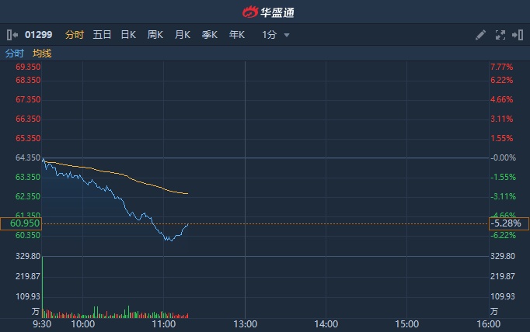
Task: Select the 年K yearly chart tab
Action: [237, 35]
